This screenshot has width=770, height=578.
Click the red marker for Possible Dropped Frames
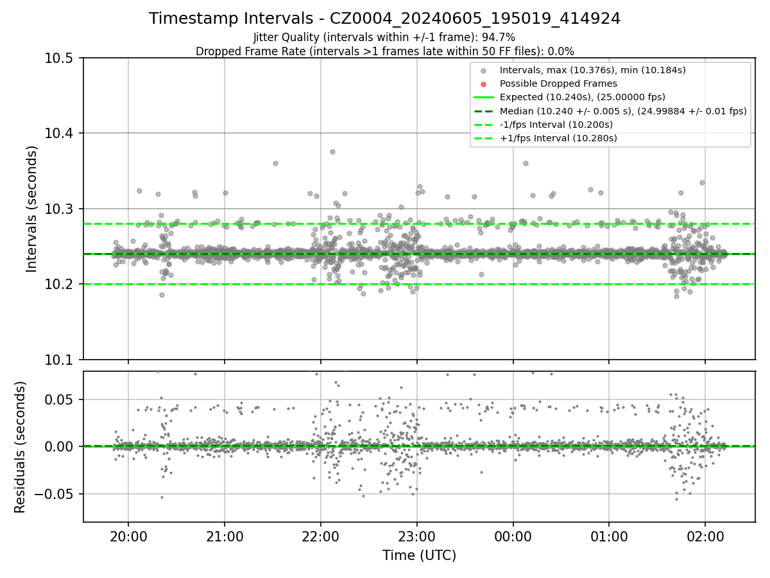(484, 84)
